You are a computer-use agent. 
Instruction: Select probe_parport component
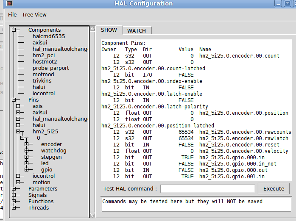[x=51, y=68]
